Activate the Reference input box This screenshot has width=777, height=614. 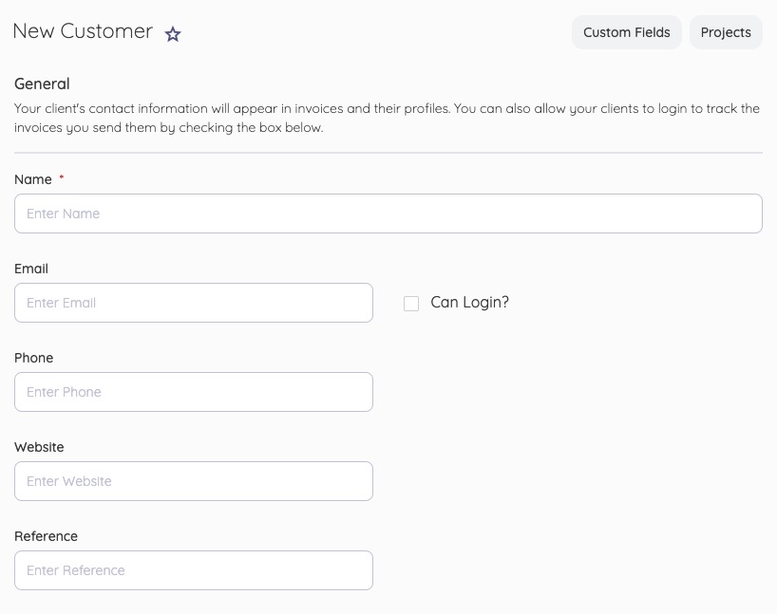[194, 569]
